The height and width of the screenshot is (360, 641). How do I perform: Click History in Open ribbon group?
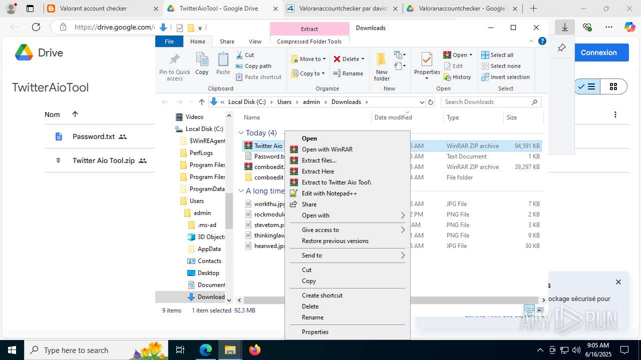pos(457,77)
